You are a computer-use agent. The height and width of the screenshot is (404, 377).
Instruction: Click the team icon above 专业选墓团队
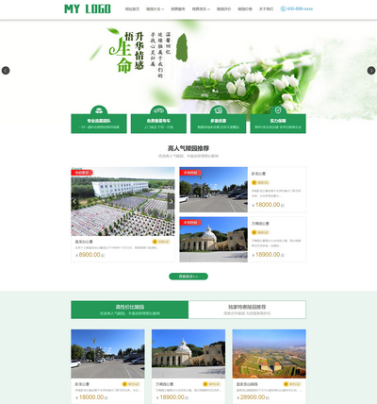99,110
